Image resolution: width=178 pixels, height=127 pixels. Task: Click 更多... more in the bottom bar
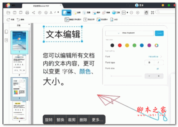[97, 120]
